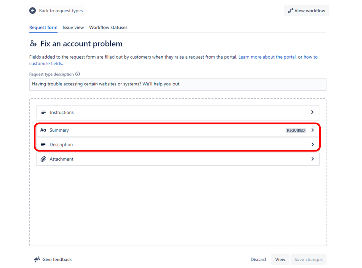Open the Workflow statuses tab

click(x=108, y=27)
